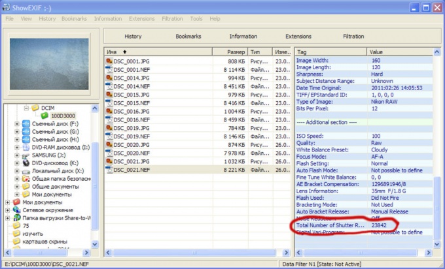
Task: Click the removable disk (G:) drive icon
Action: coord(26,132)
